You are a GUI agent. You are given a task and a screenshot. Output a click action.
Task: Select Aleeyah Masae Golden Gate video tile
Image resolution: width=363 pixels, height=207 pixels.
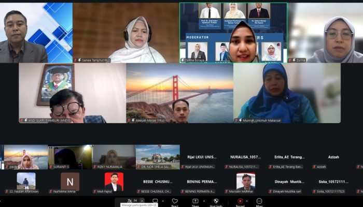[179, 93]
